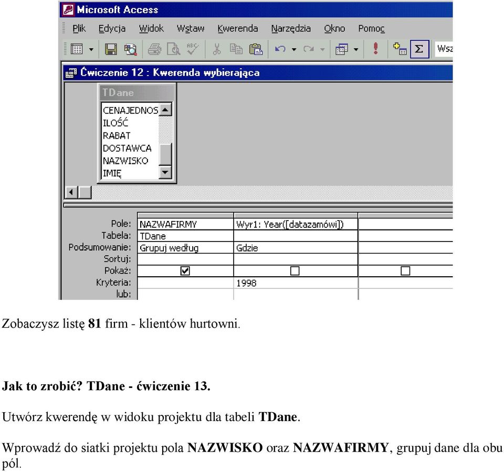Click the column selector bar above Wyr1 column
The height and width of the screenshot is (472, 504).
pos(296,215)
